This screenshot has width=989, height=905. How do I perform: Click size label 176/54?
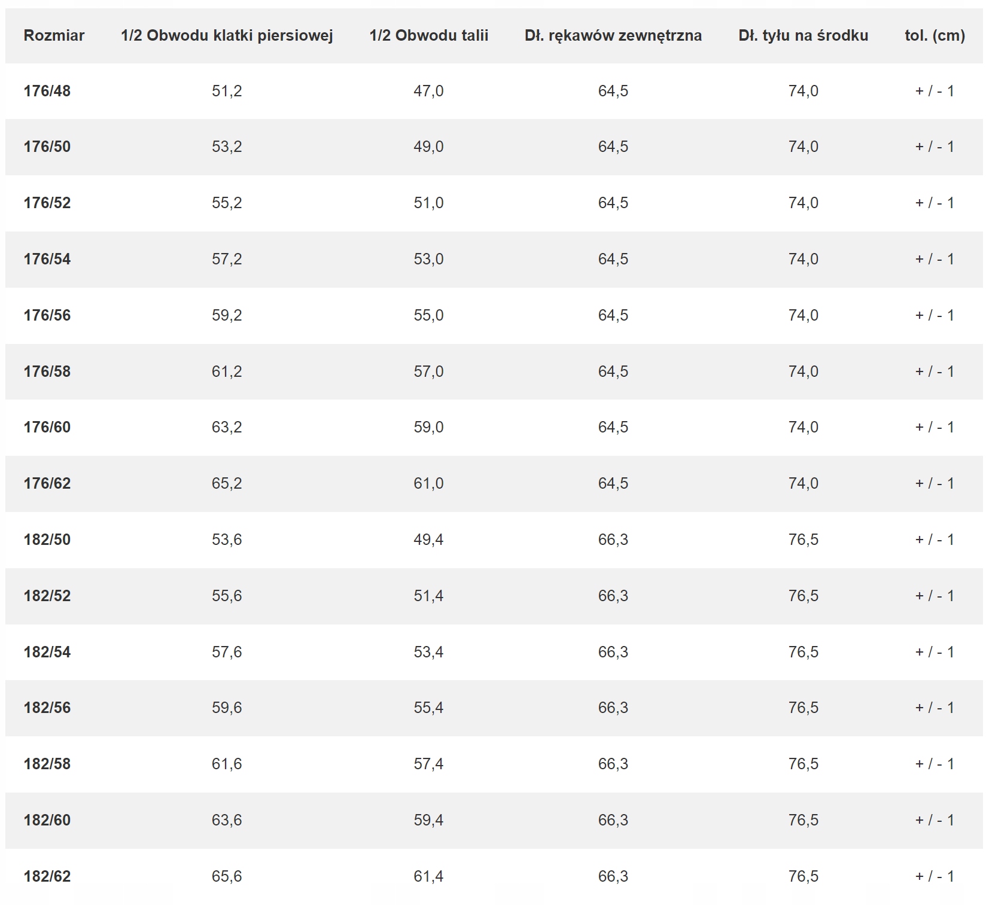pyautogui.click(x=47, y=259)
